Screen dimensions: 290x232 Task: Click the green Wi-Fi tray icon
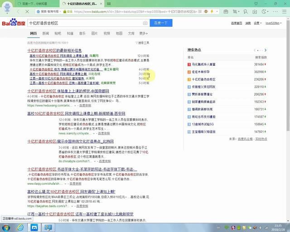coord(226,227)
